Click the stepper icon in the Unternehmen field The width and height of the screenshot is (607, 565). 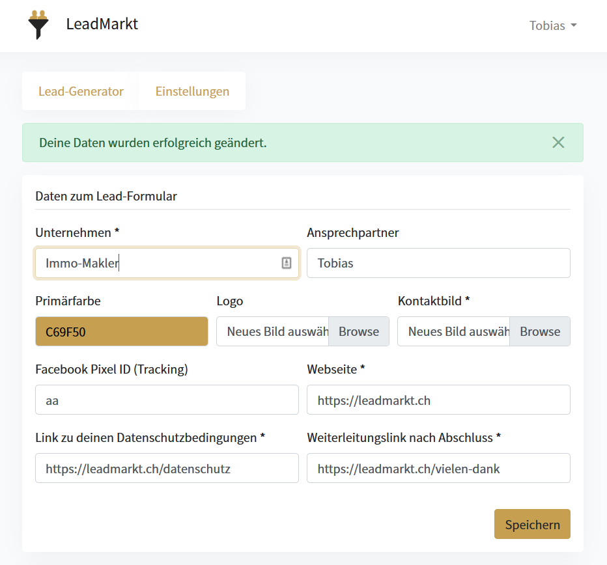pyautogui.click(x=287, y=263)
